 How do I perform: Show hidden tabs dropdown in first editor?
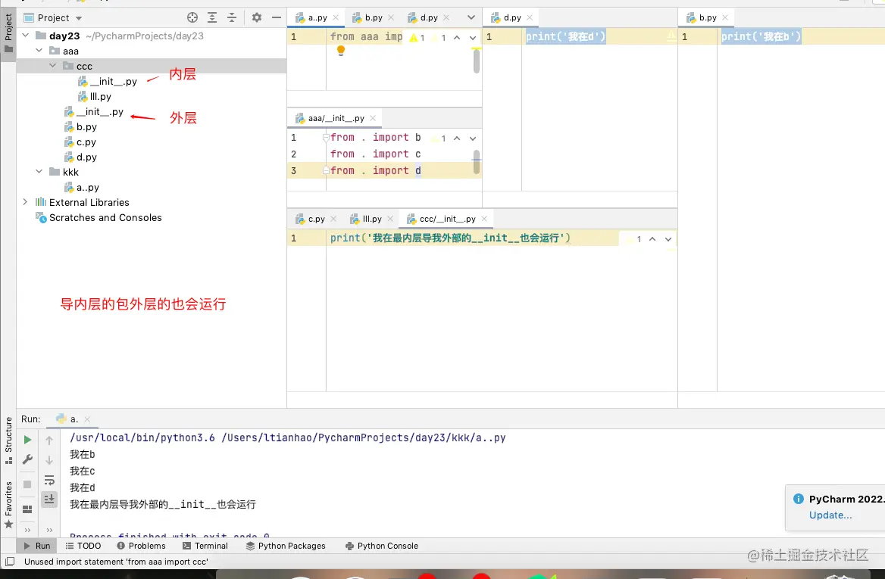471,17
